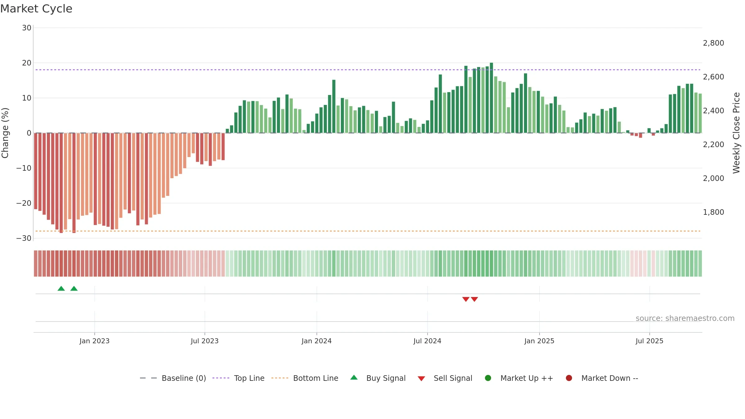Click the 20 percent axis label

[x=27, y=63]
